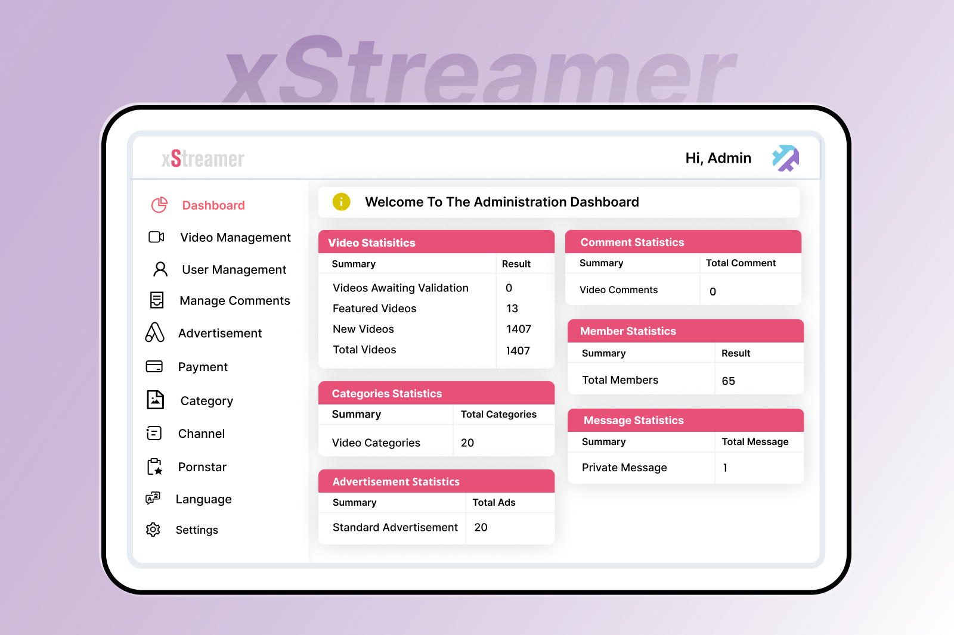Open the Settings gear icon

coord(153,530)
